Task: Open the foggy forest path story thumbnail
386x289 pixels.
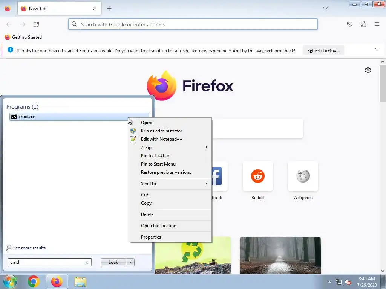Action: [280, 256]
